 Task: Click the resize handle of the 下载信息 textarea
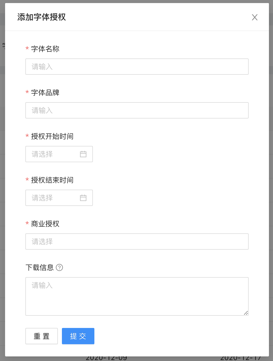[x=246, y=313]
